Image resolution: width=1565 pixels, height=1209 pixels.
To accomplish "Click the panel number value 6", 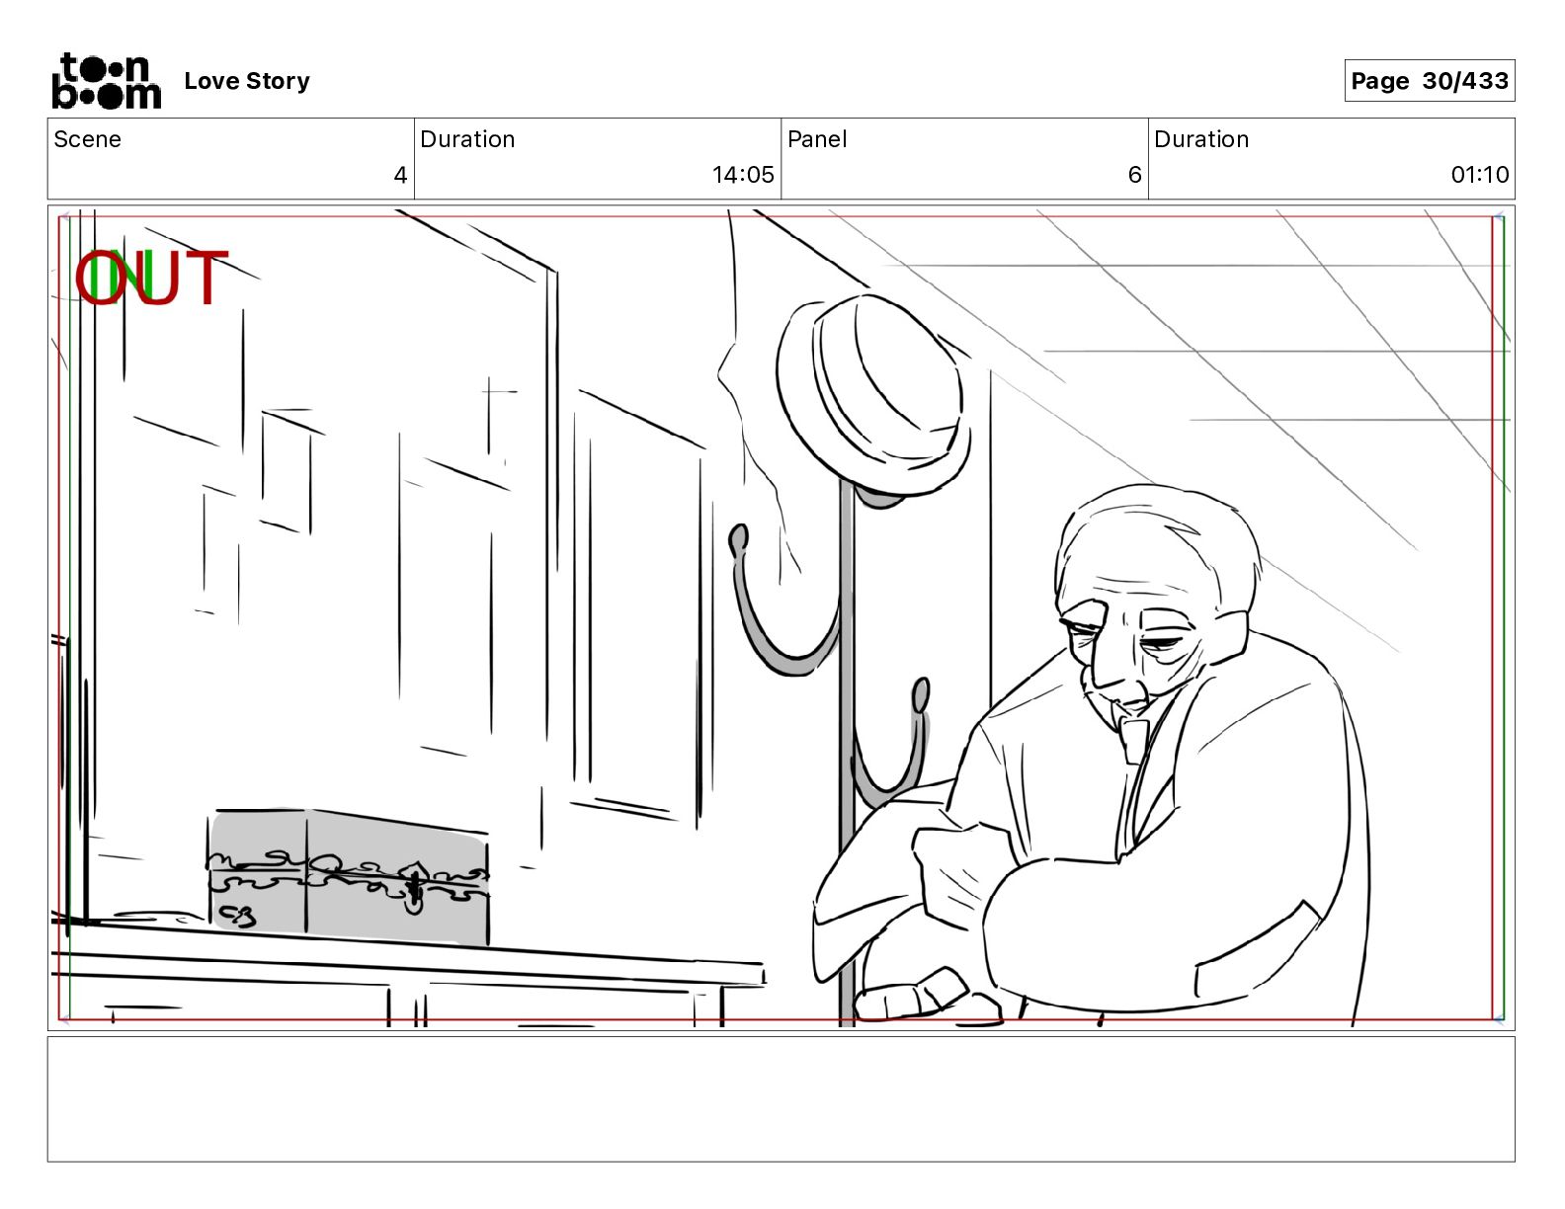I will pos(1134,175).
